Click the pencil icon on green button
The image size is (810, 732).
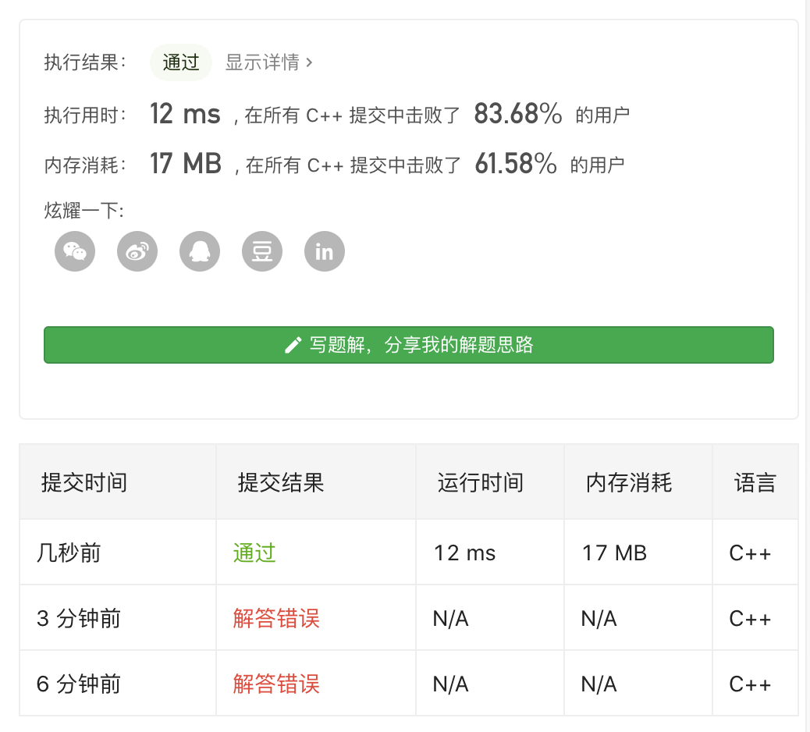tap(293, 345)
